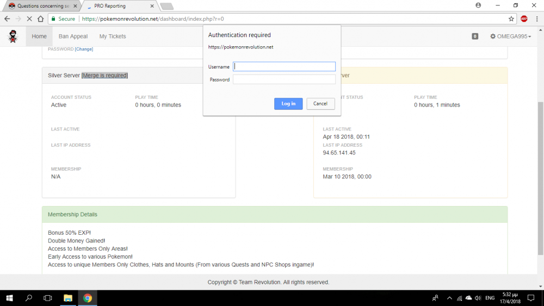Click the Silver Server heading text
This screenshot has width=544, height=306.
(x=64, y=75)
